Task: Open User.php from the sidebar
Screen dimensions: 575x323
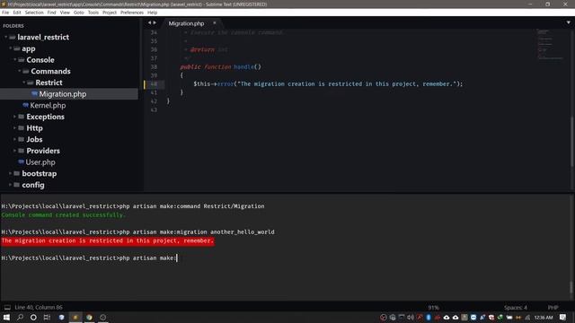Action: [40, 162]
